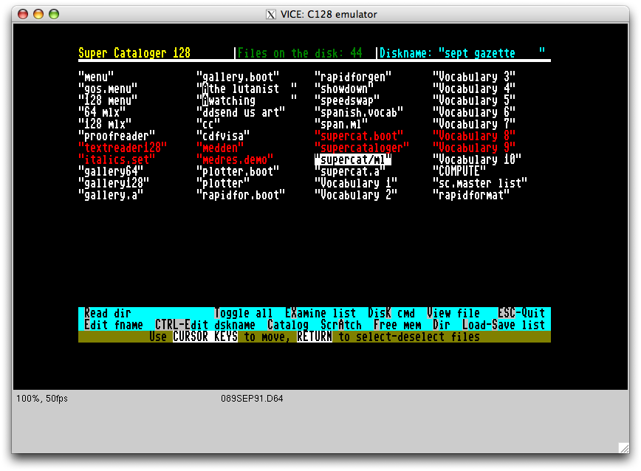
Task: Click the "supercat.boot" red file entry
Action: click(x=359, y=136)
